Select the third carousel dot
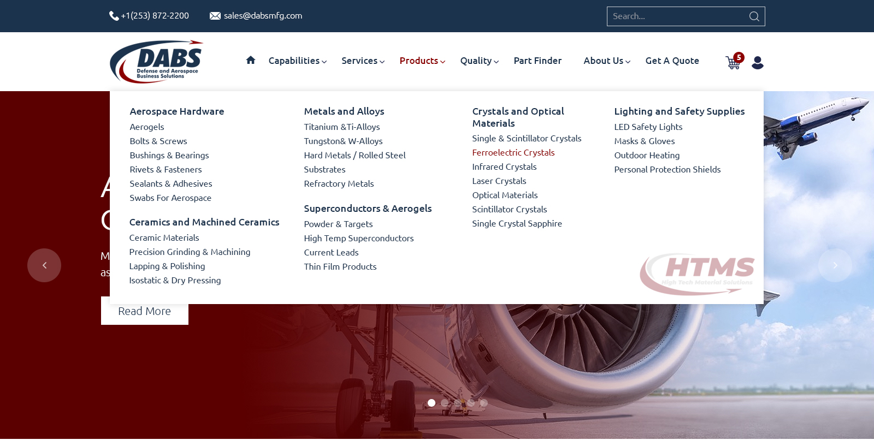 click(458, 403)
